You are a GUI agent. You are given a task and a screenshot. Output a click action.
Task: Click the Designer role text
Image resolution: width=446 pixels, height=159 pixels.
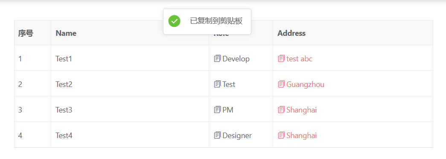coord(237,136)
